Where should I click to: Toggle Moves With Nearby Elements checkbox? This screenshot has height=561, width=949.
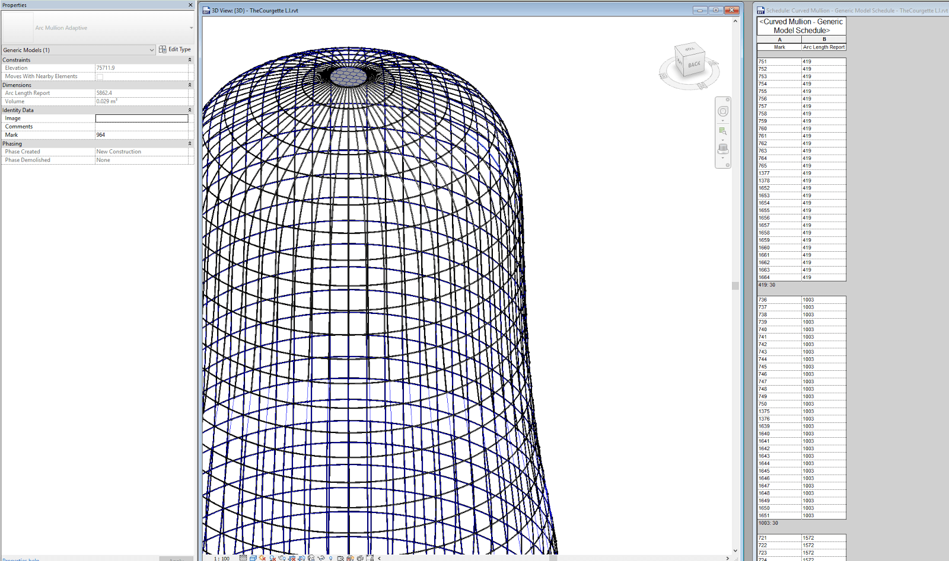tap(100, 76)
